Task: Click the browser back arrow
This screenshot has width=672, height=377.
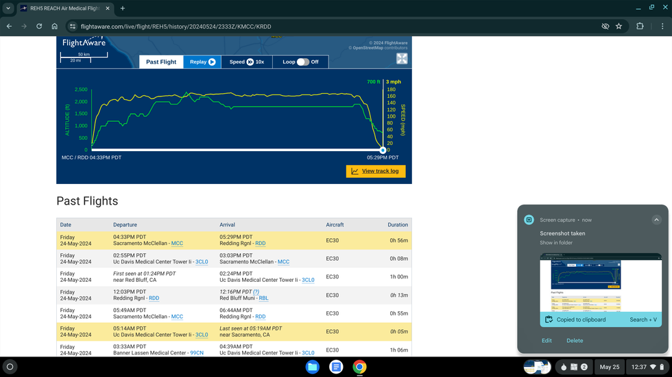Action: tap(9, 26)
